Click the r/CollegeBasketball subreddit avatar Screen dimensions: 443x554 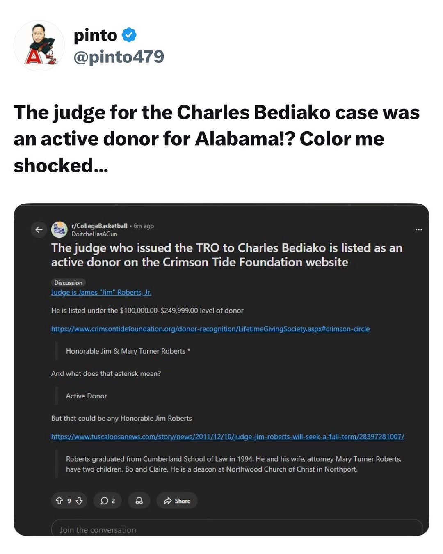(59, 229)
